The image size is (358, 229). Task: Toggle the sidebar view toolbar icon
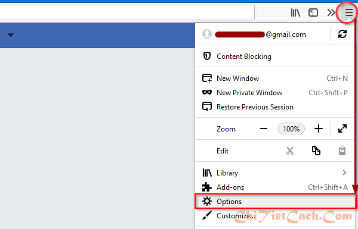click(313, 12)
